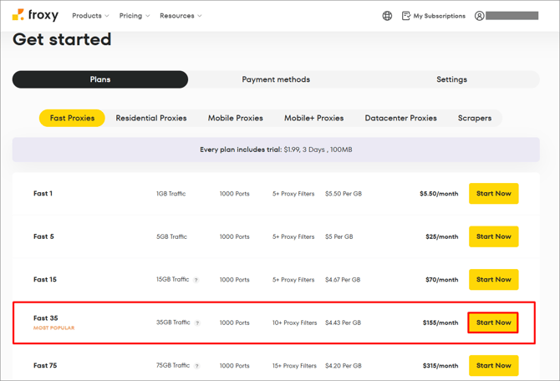Click the Fast 75 plan name
Image resolution: width=560 pixels, height=381 pixels.
point(45,366)
